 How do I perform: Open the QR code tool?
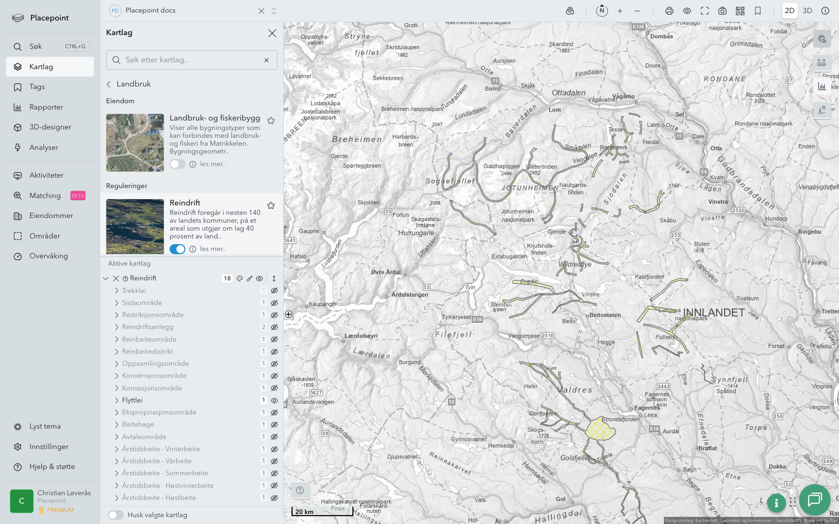(740, 10)
